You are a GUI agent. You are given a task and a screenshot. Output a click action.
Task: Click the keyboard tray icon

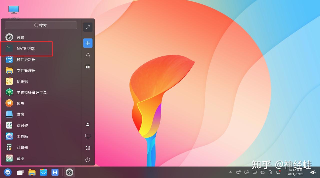point(254,172)
